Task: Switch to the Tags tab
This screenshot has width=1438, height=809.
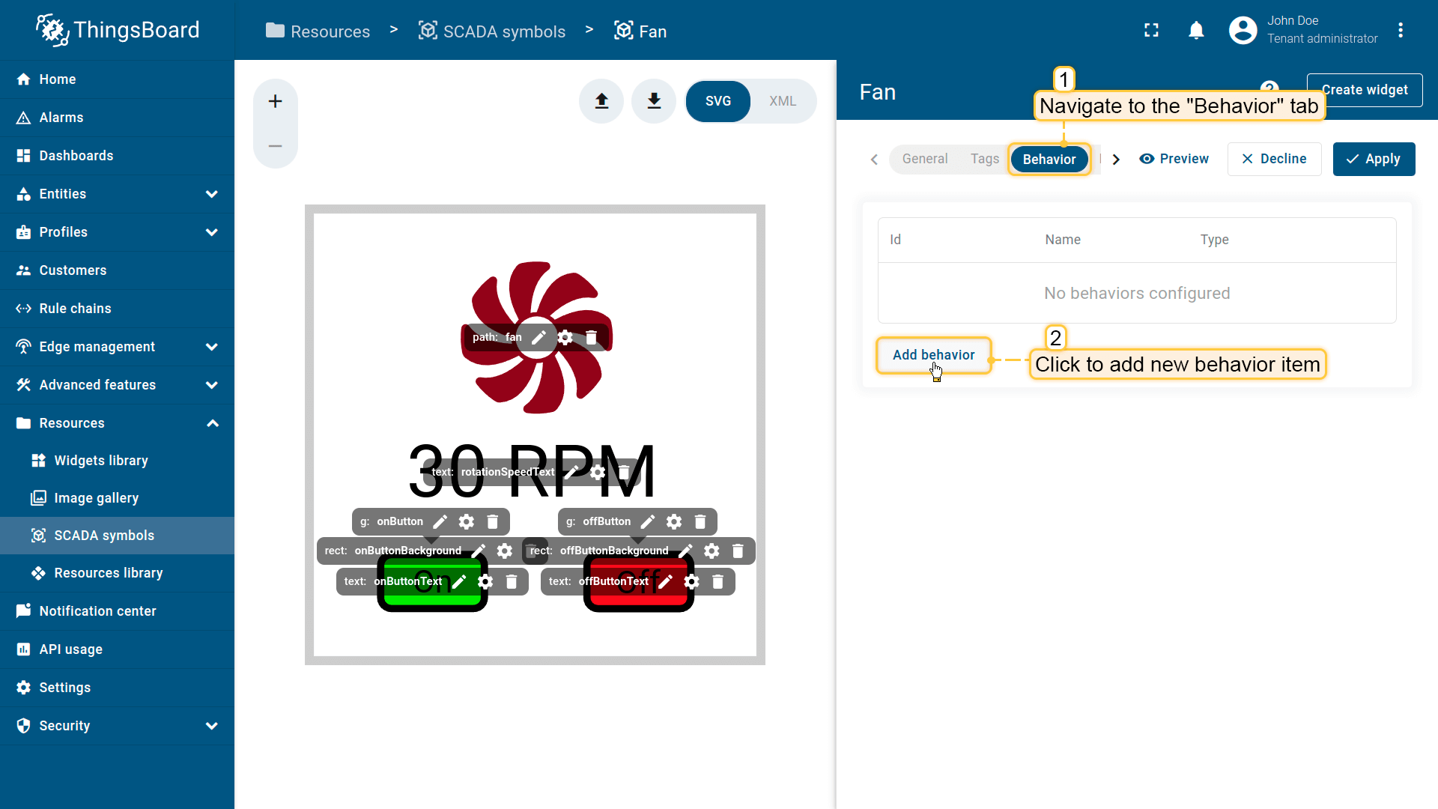Action: (x=984, y=159)
